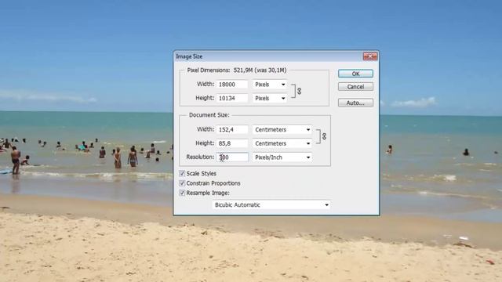The image size is (502, 282).
Task: Open the Pixels/Inch resolution unit dropdown
Action: [x=282, y=157]
